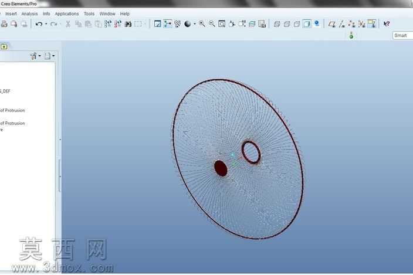Click the model tree panel collapse handle

pos(59,175)
